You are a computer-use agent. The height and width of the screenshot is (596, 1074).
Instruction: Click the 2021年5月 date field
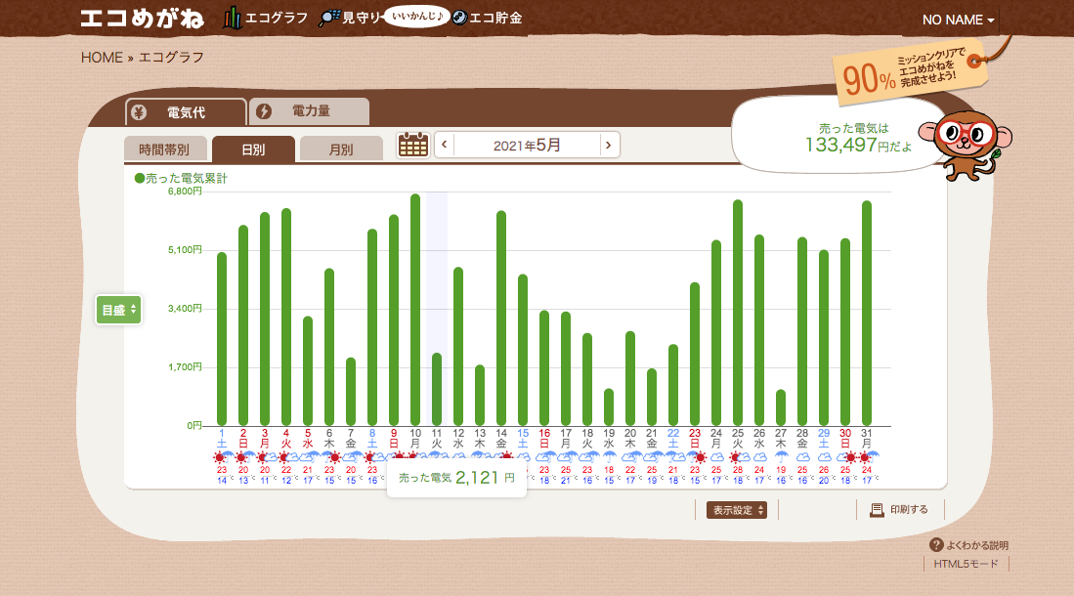click(527, 146)
